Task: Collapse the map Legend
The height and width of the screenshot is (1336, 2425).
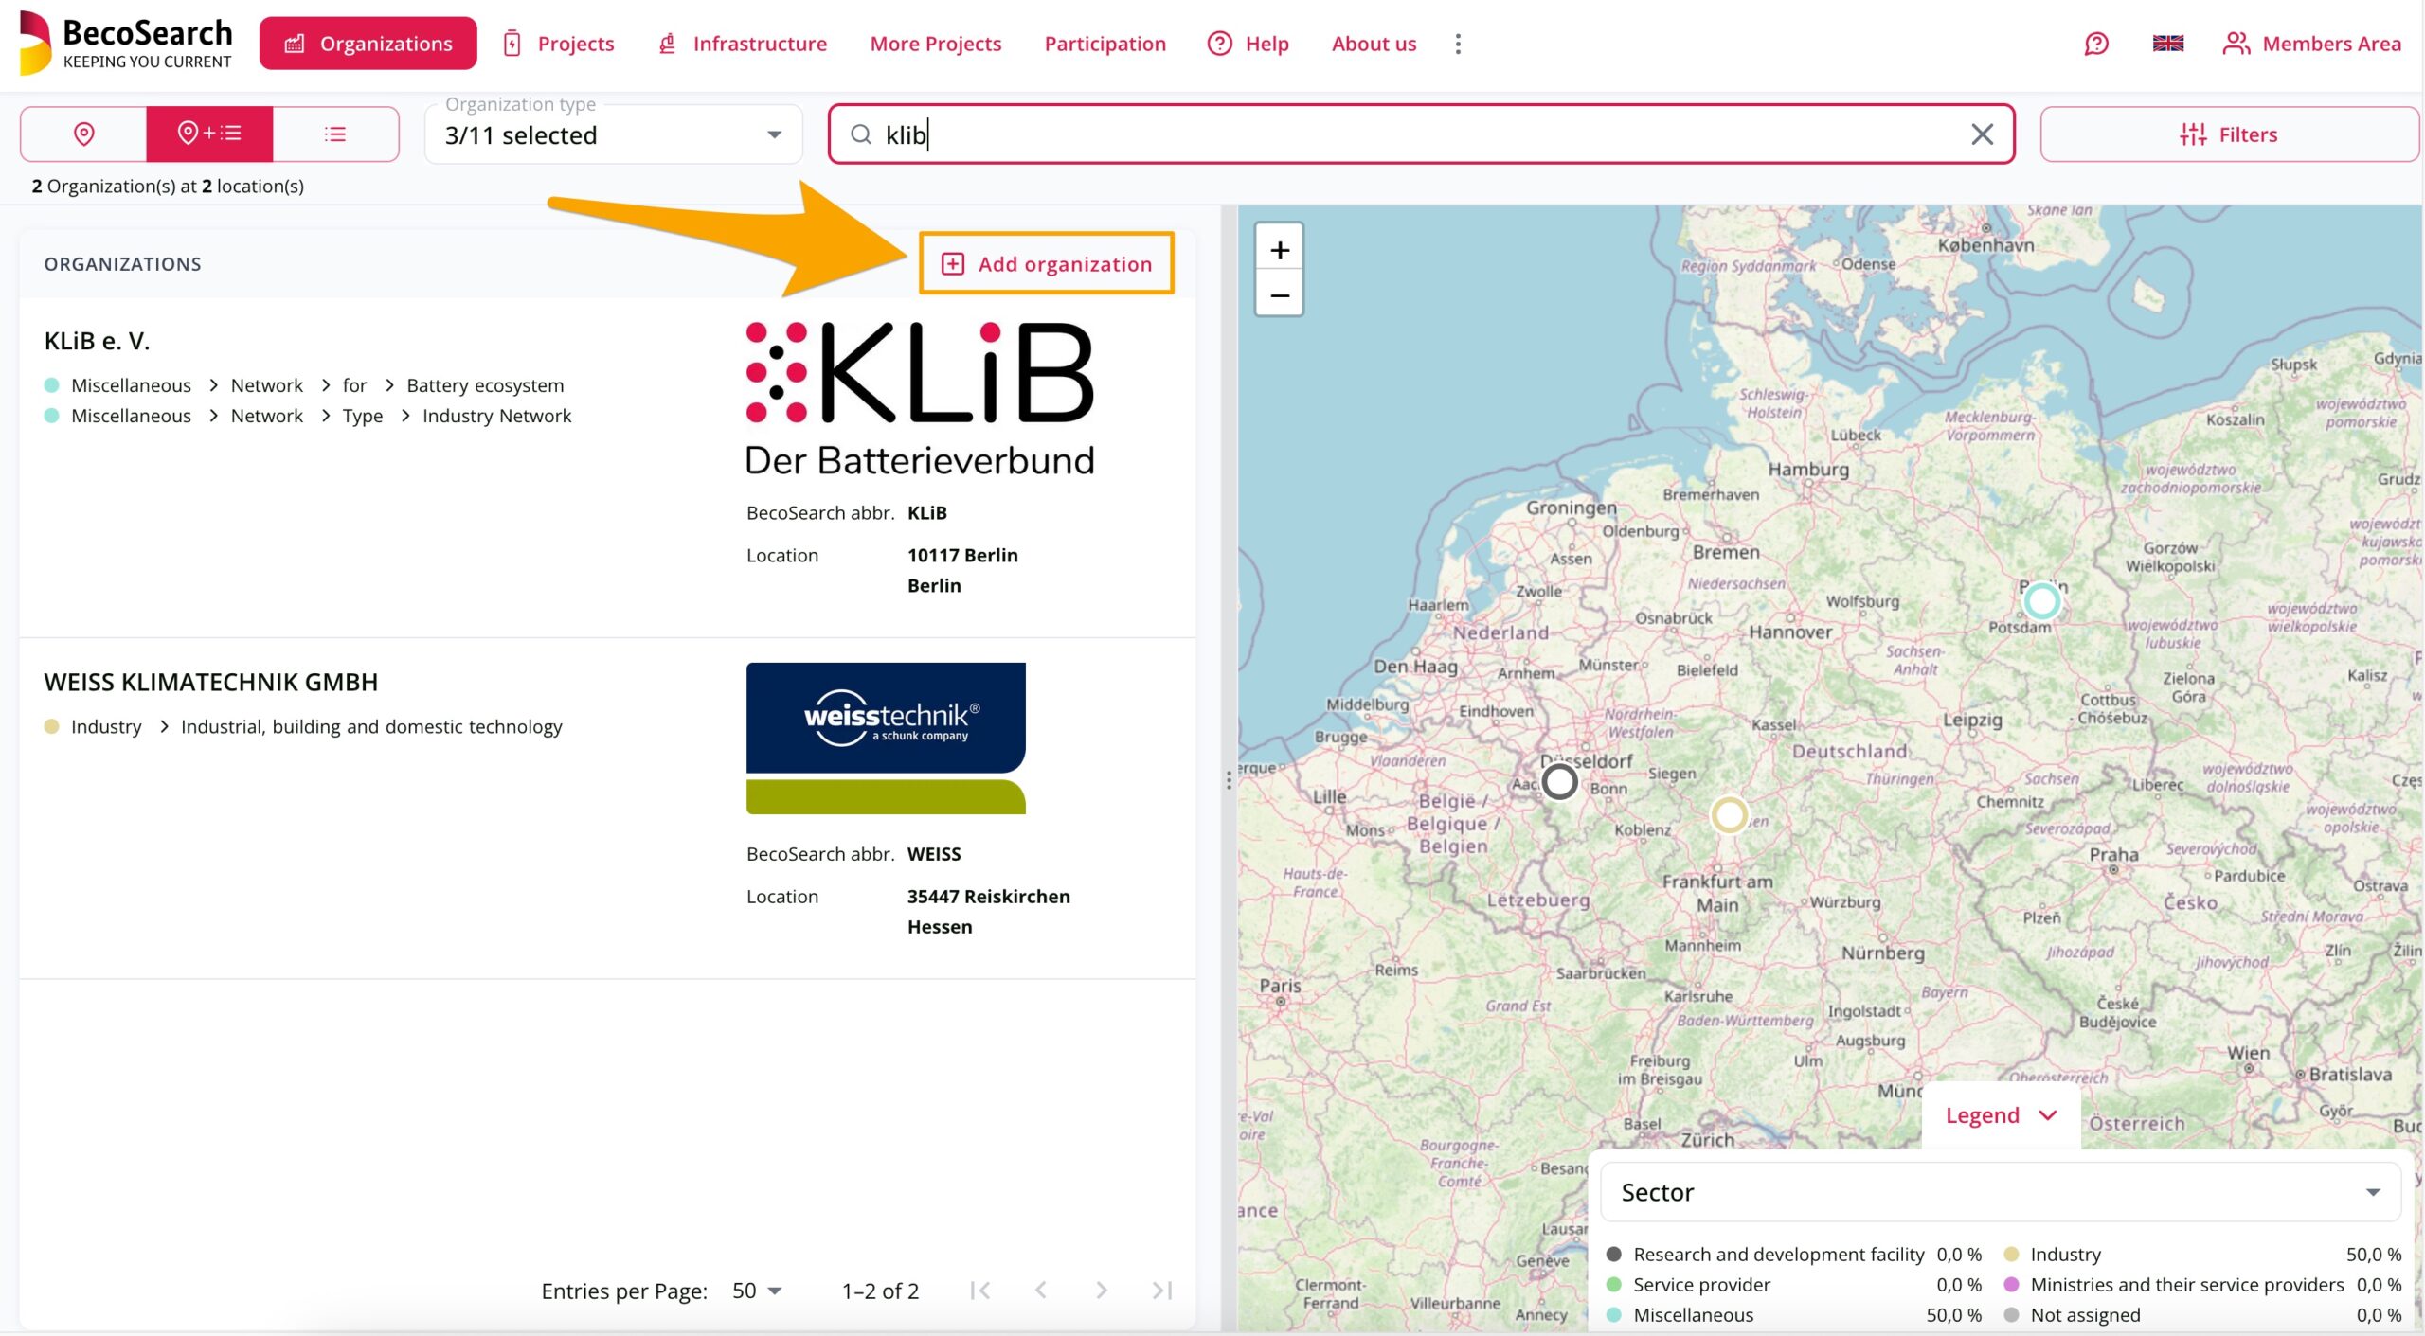Action: click(x=2001, y=1115)
